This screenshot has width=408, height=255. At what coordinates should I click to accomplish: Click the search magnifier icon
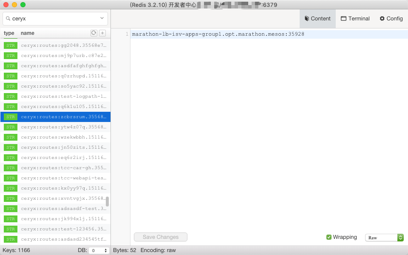(8, 18)
